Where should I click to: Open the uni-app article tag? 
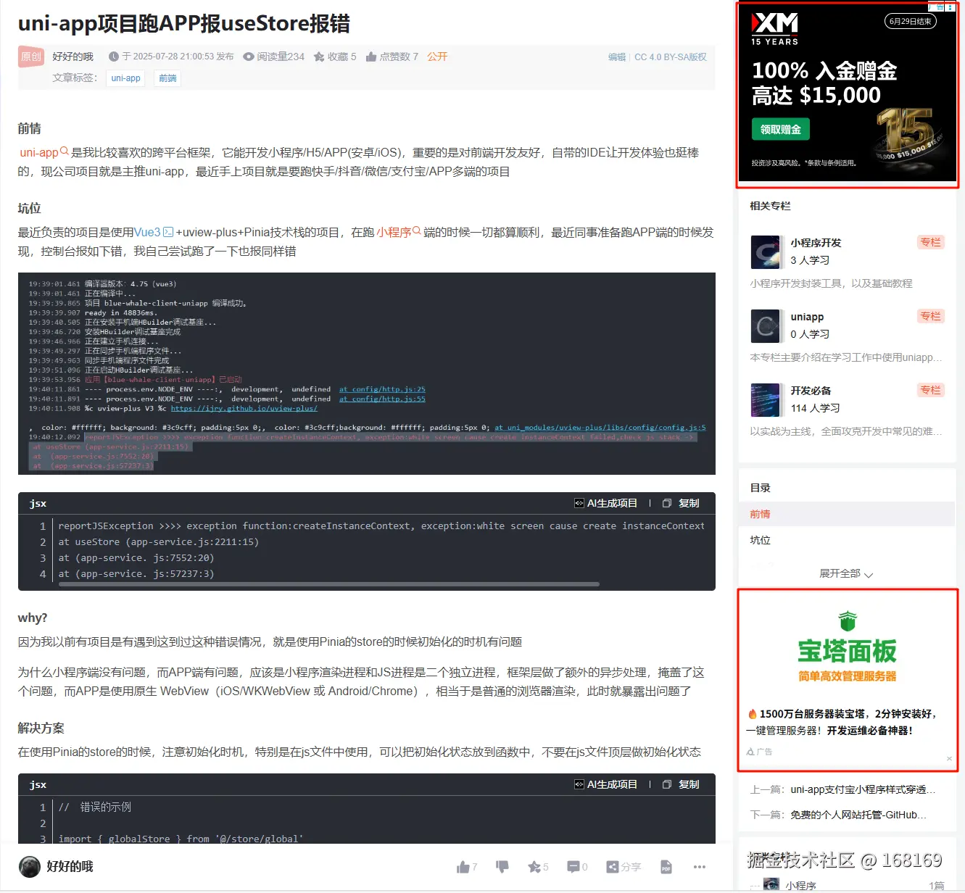[x=125, y=78]
